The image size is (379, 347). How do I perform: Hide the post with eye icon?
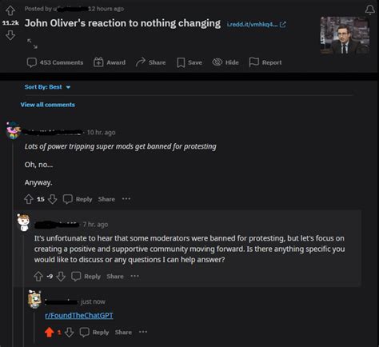(x=225, y=62)
